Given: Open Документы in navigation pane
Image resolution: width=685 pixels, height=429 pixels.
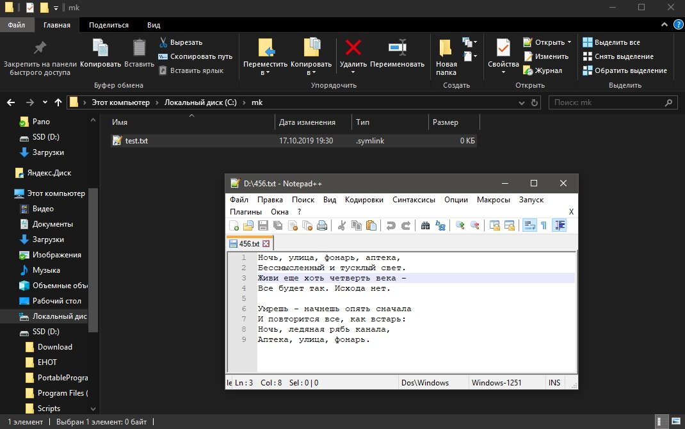Looking at the screenshot, I should click(x=52, y=224).
